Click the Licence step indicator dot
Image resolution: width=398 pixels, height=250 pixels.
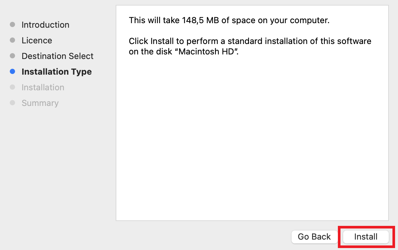[13, 40]
